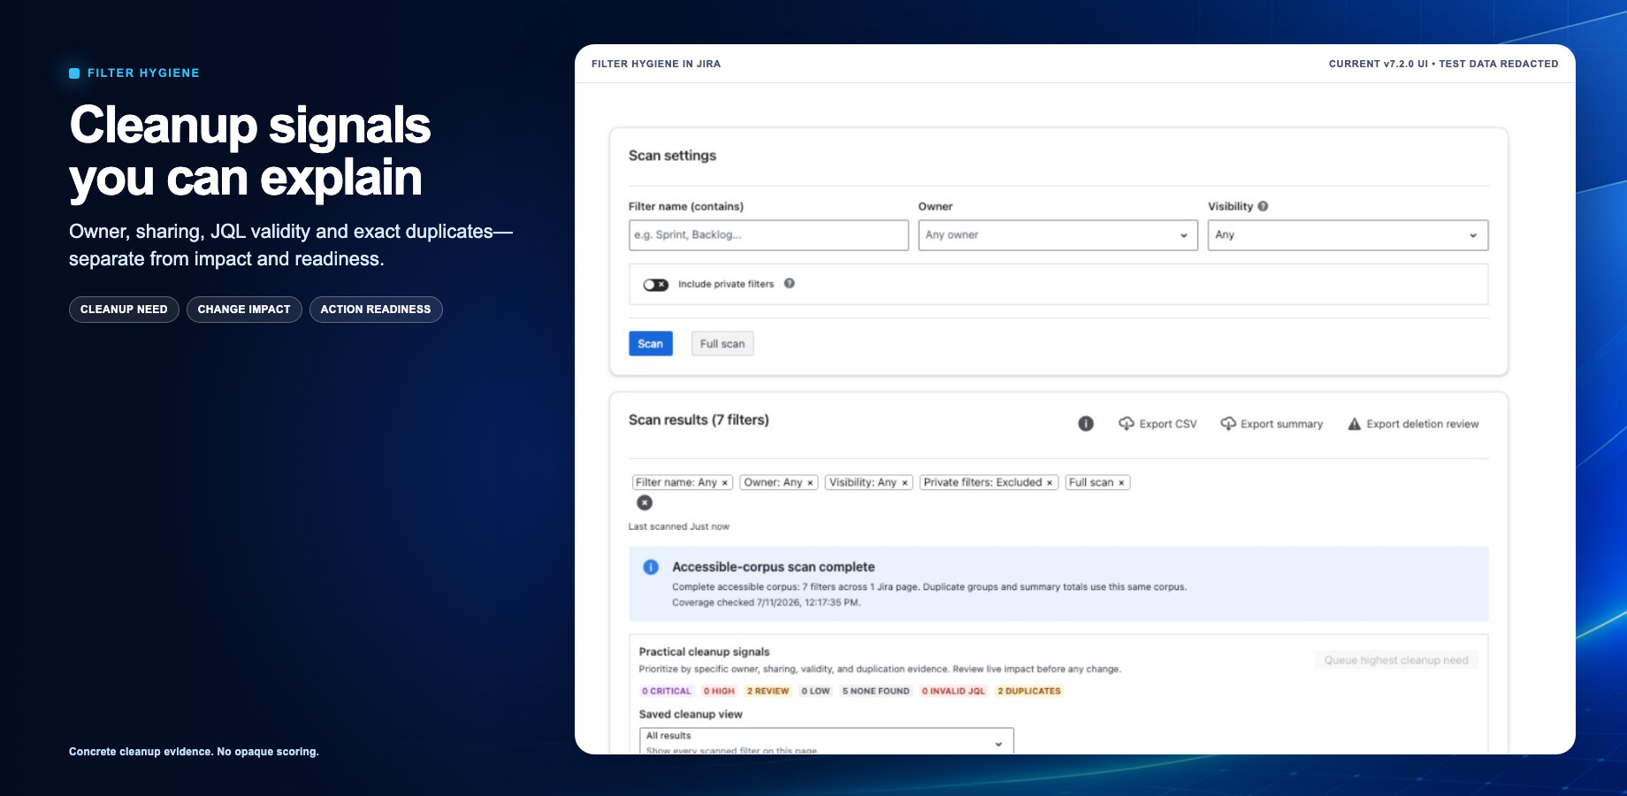Remove the Private filters: Excluded chip
This screenshot has width=1627, height=796.
tap(1050, 483)
